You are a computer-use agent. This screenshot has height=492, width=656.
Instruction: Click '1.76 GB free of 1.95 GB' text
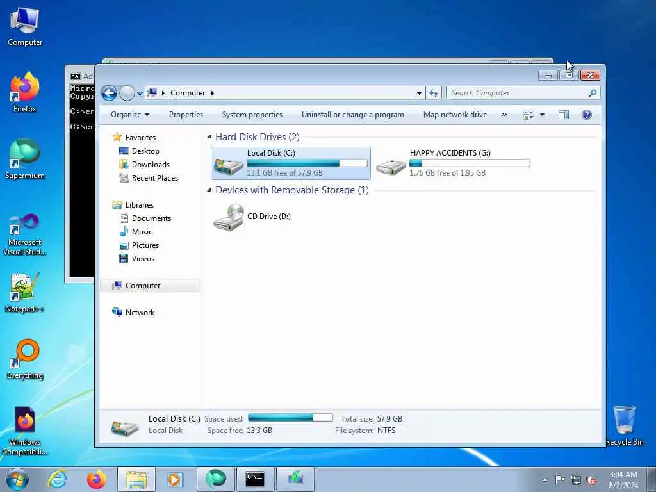pos(447,173)
